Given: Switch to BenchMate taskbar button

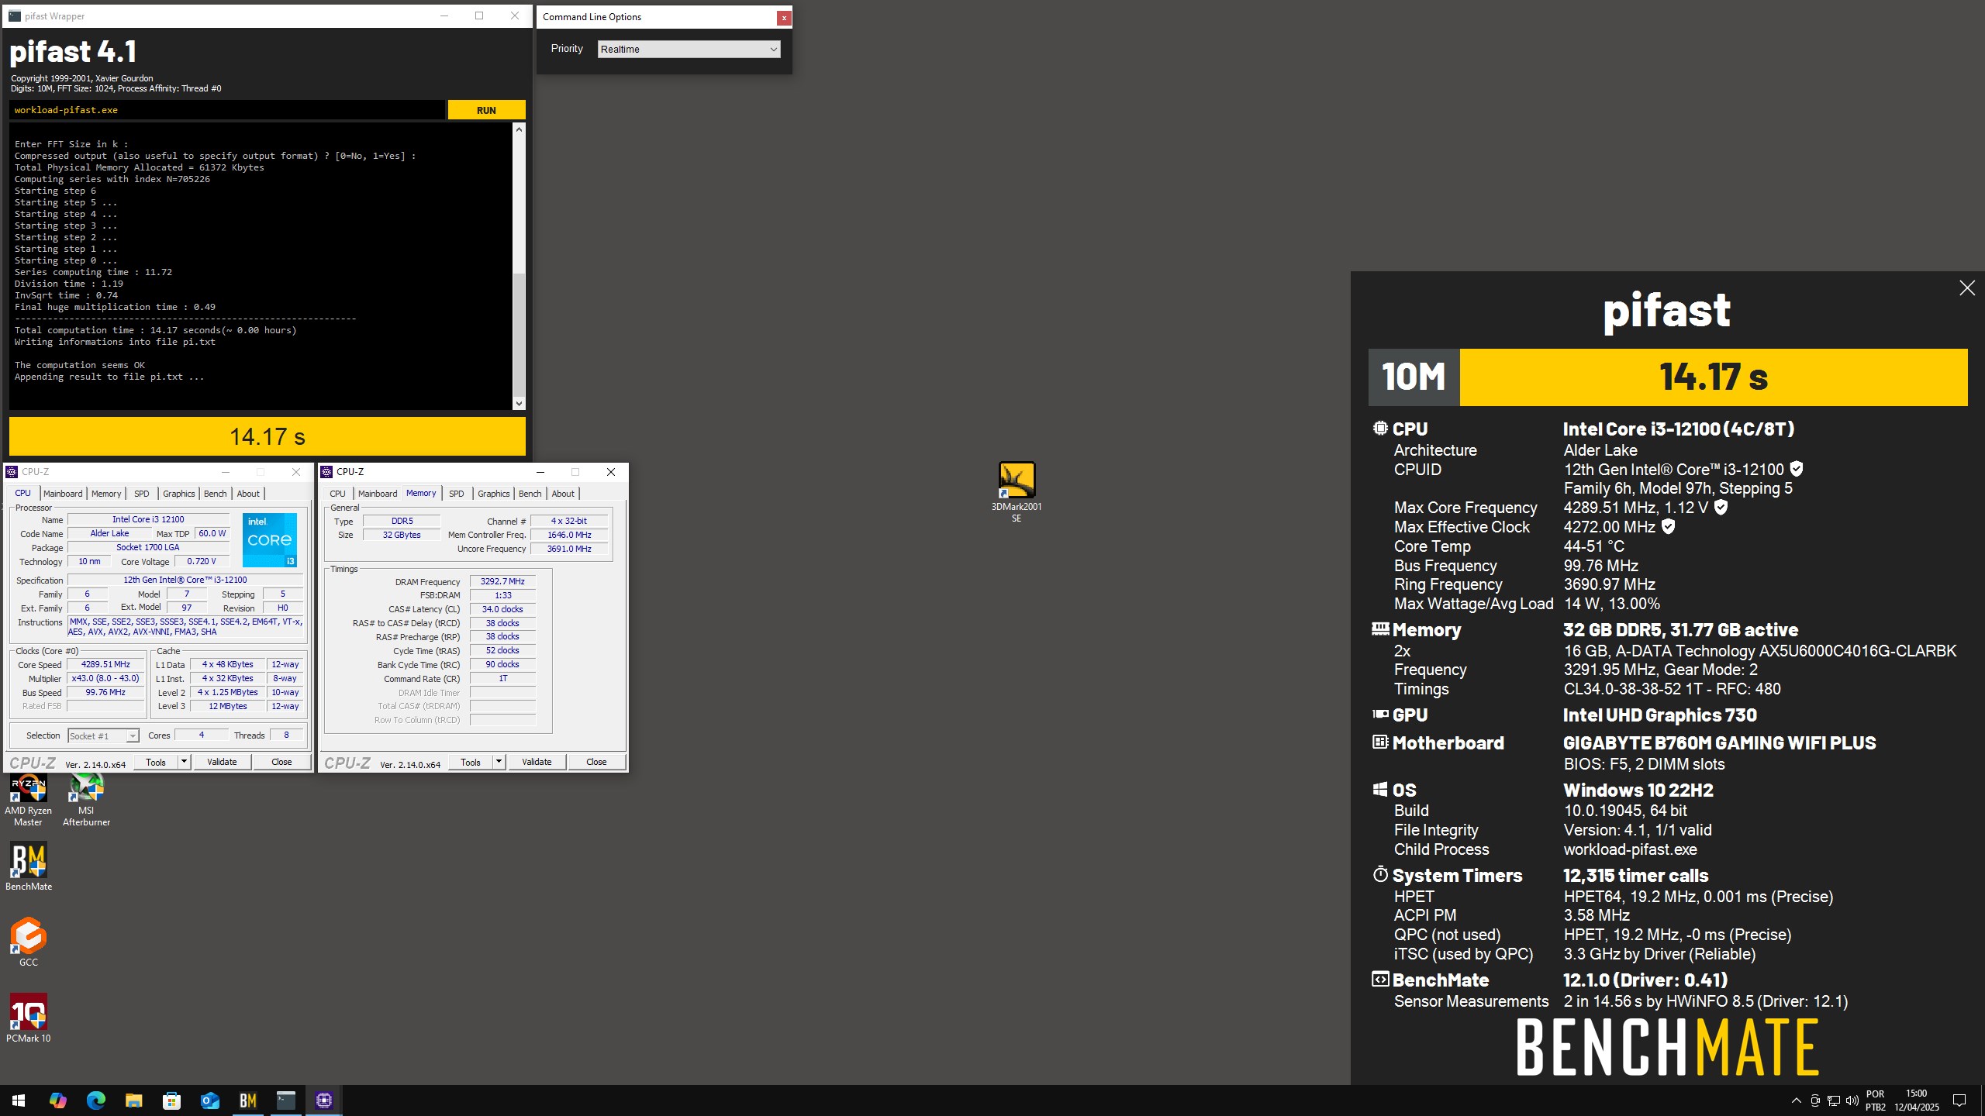Looking at the screenshot, I should point(248,1100).
